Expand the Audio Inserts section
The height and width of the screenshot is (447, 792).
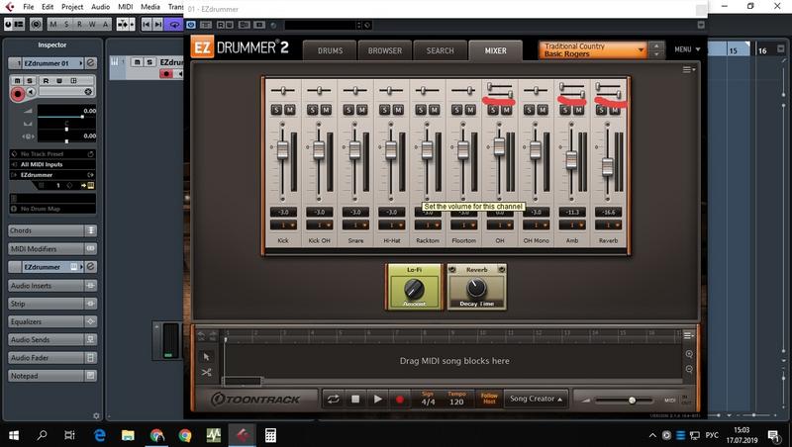tap(52, 286)
